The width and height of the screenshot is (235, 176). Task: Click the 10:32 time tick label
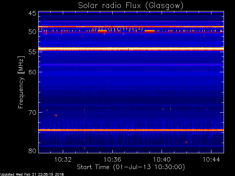(63, 159)
